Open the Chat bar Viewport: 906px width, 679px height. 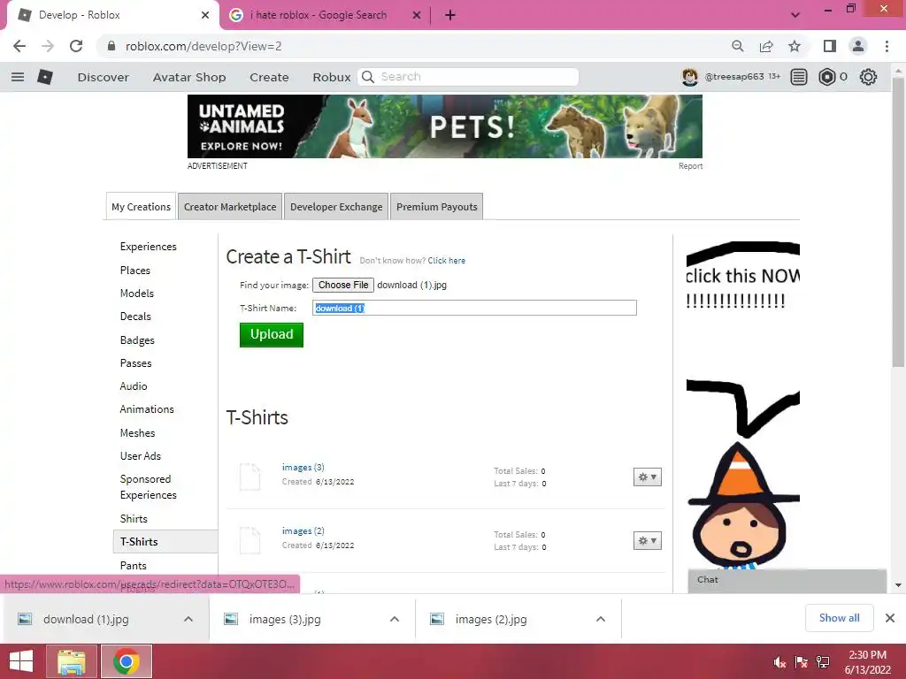[x=787, y=580]
